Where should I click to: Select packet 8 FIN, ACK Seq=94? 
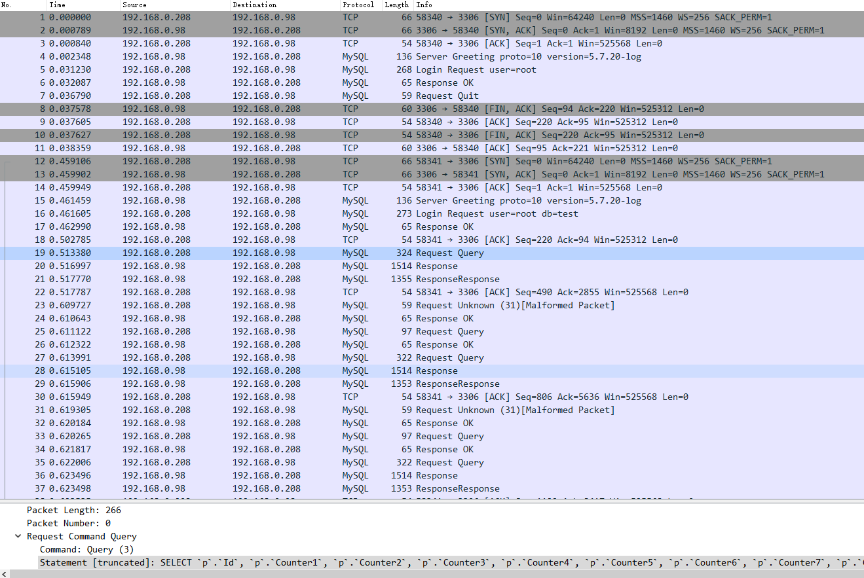[x=432, y=109]
